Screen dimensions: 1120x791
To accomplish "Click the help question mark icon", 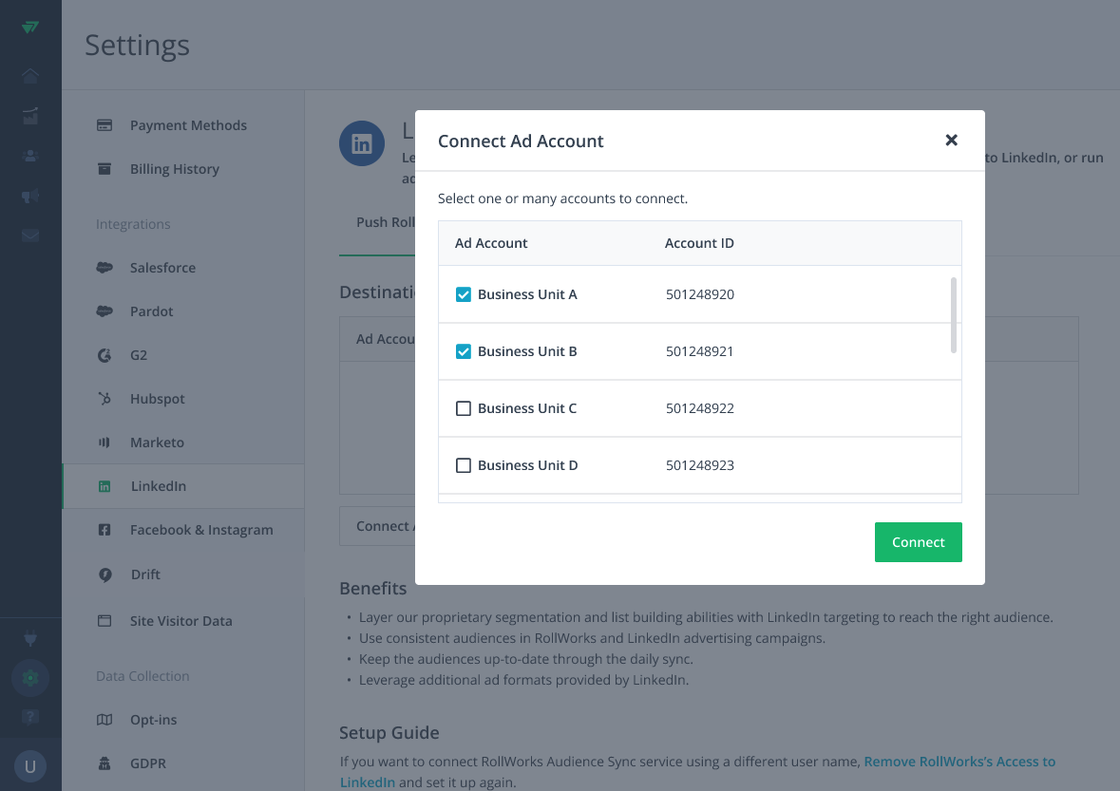I will 30,717.
